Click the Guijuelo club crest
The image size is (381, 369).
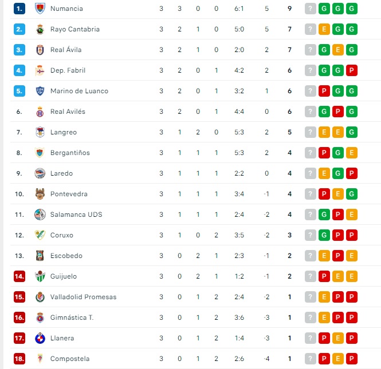point(40,276)
